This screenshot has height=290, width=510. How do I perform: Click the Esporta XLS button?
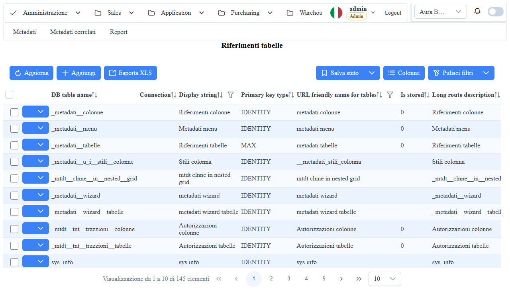click(131, 73)
